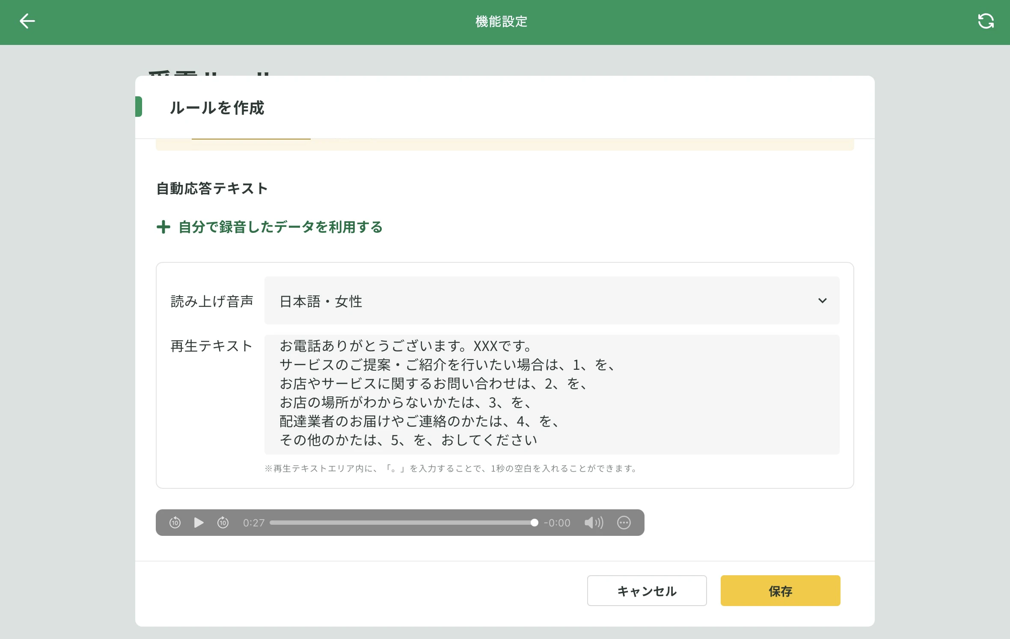This screenshot has height=639, width=1010.
Task: Grab the audio seek slider knob
Action: pyautogui.click(x=534, y=523)
